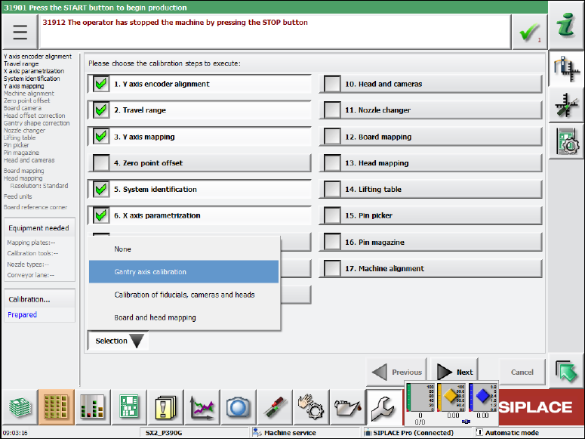The image size is (585, 439).
Task: Open the orange component grid icon
Action: (56, 407)
